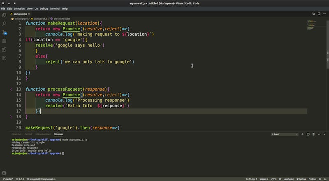Maximize terminal panel with the up chevron
Image resolution: width=329 pixels, height=181 pixels.
click(x=320, y=134)
